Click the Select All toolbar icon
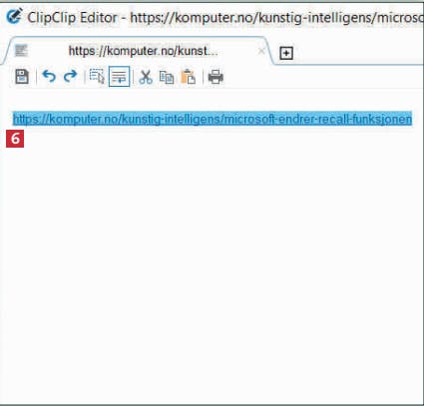The width and height of the screenshot is (424, 406). point(97,77)
